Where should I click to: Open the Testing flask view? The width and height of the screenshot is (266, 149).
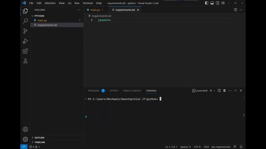coord(25,61)
